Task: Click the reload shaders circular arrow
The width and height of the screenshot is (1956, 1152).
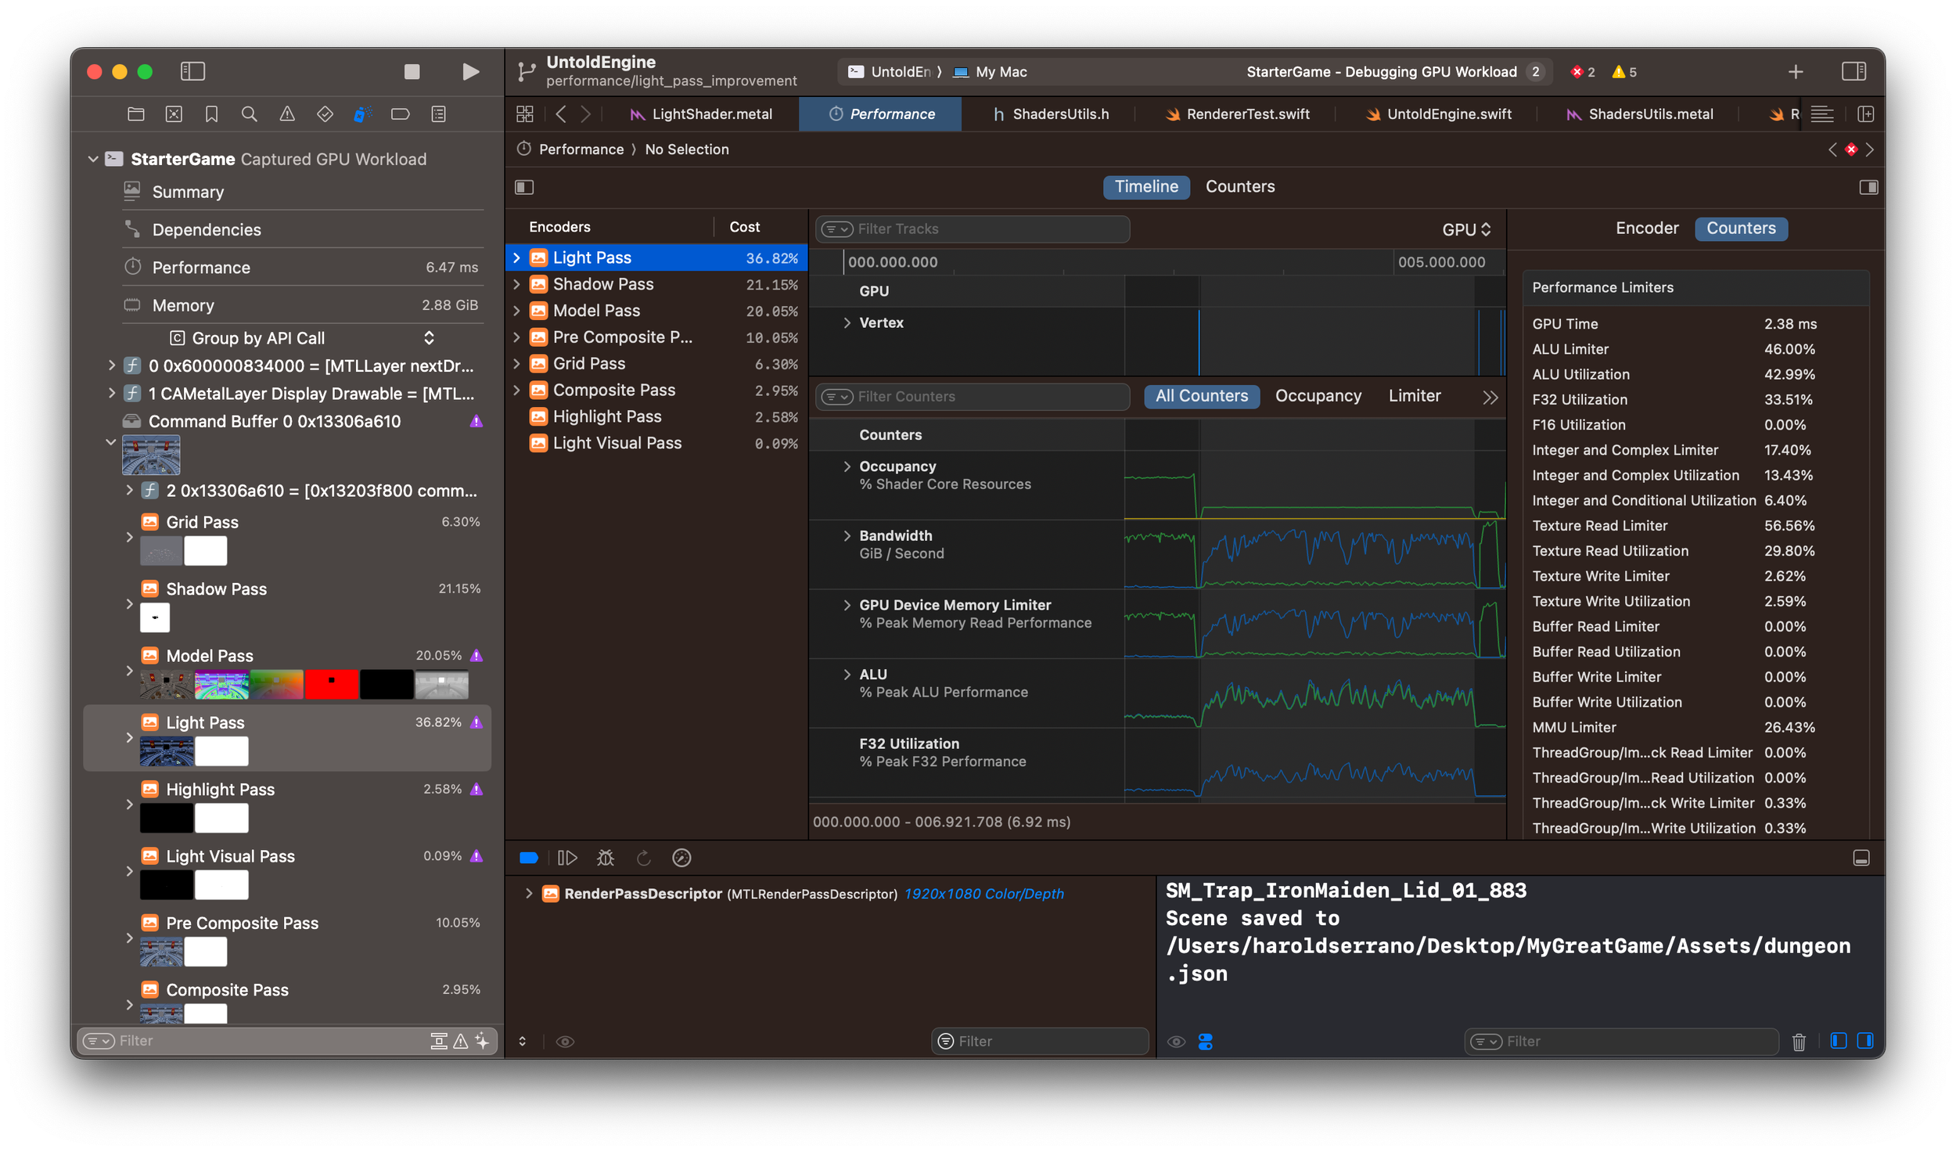Action: [643, 858]
